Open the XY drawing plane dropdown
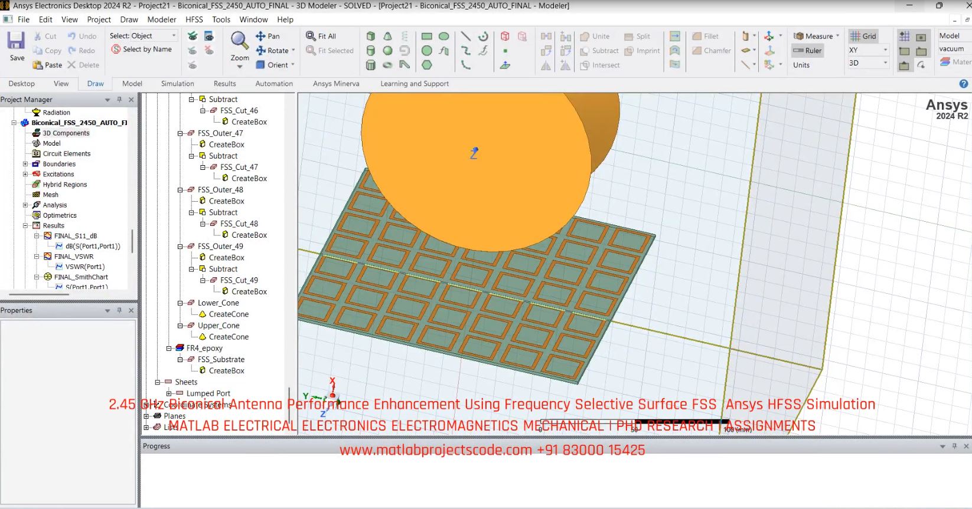 (868, 50)
